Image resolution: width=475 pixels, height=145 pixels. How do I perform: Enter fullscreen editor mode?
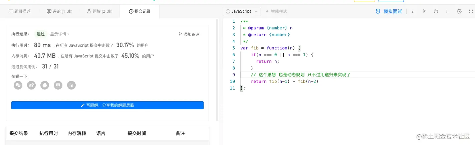[471, 11]
